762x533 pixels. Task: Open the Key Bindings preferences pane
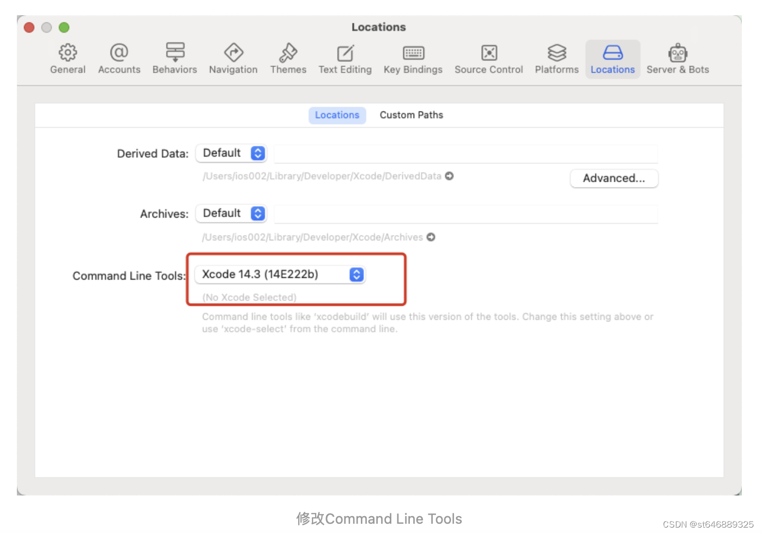coord(413,59)
